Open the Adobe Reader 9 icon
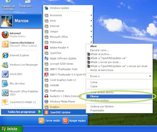Image resolution: width=157 pixels, height=132 pixels. [x=46, y=47]
